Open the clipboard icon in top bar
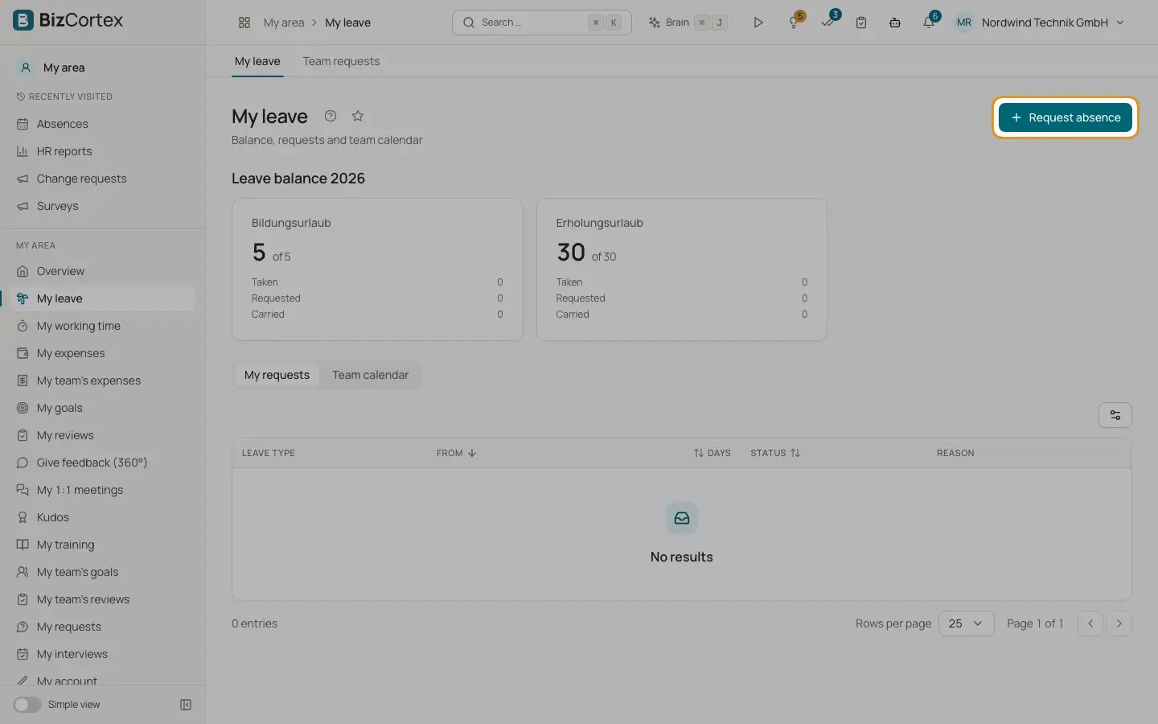This screenshot has height=724, width=1158. tap(861, 23)
